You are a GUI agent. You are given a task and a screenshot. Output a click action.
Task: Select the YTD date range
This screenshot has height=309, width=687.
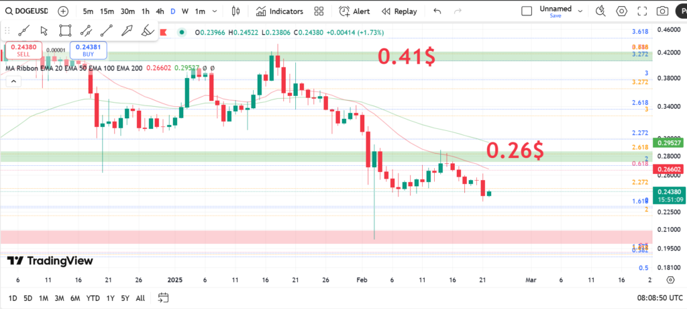click(93, 298)
